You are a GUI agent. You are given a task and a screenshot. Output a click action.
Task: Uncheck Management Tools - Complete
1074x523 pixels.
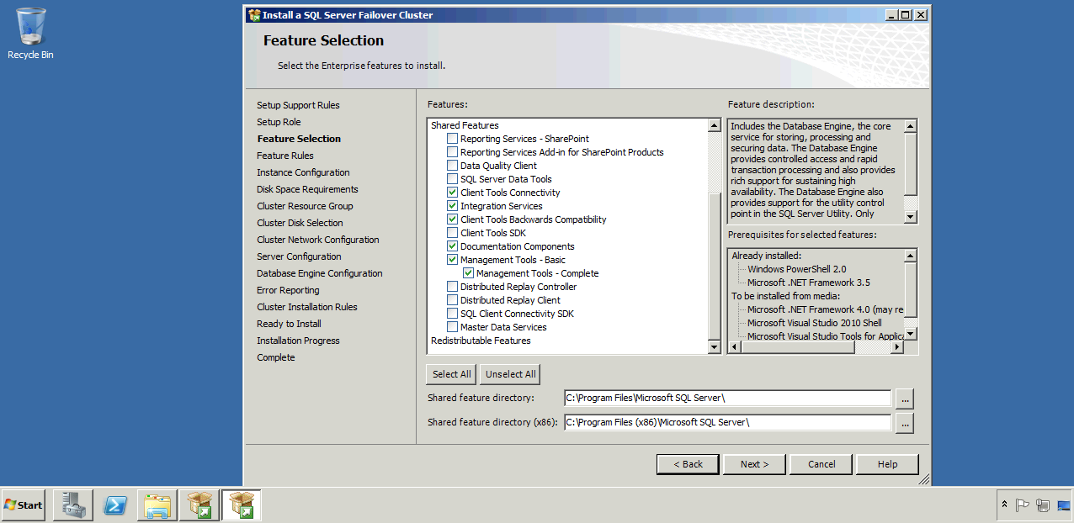coord(468,273)
